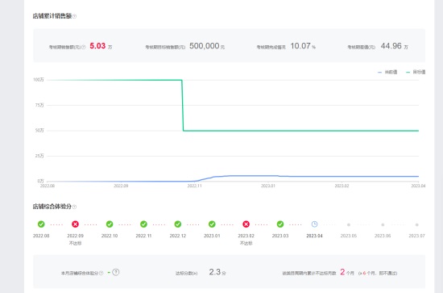The height and width of the screenshot is (293, 443).
Task: Click the 2022.11 x-axis label on chart
Action: [195, 186]
